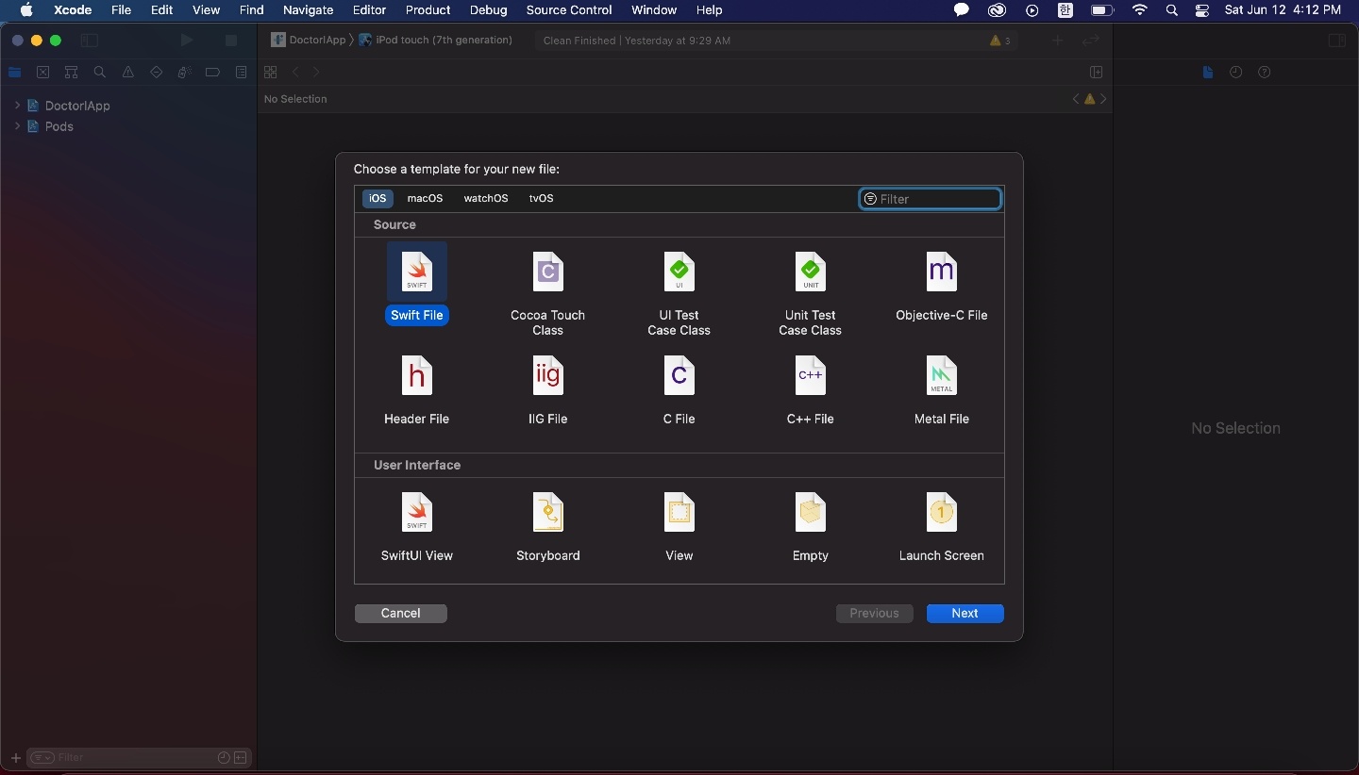The width and height of the screenshot is (1359, 775).
Task: Select the DoctorIApp project row
Action: point(128,106)
